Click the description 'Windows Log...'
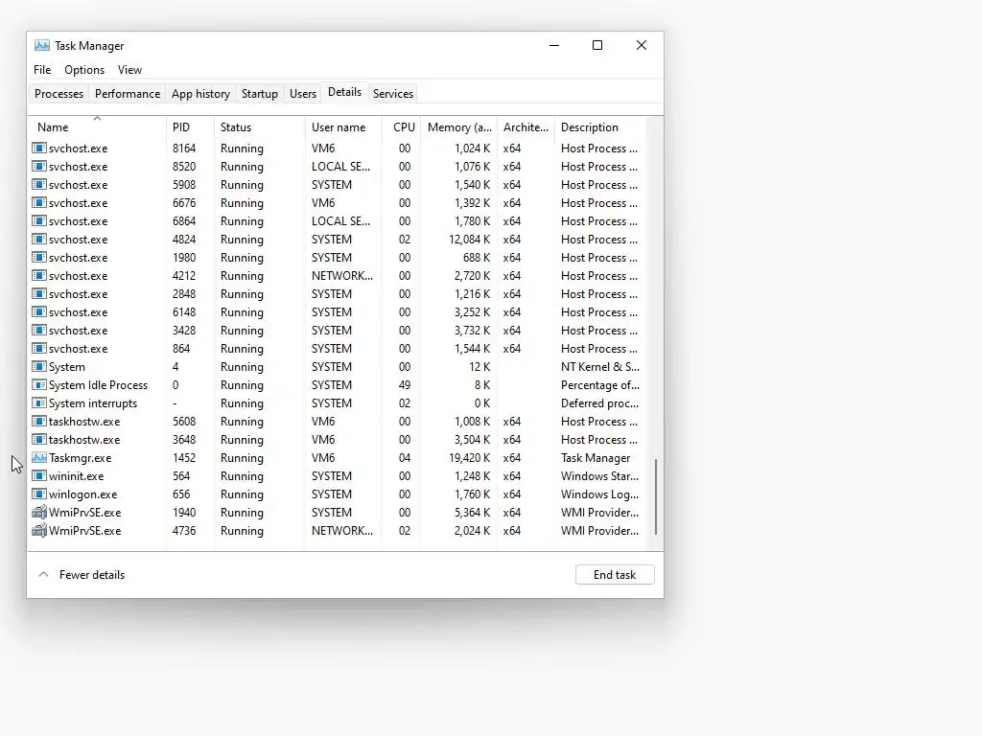This screenshot has height=736, width=982. (x=600, y=494)
